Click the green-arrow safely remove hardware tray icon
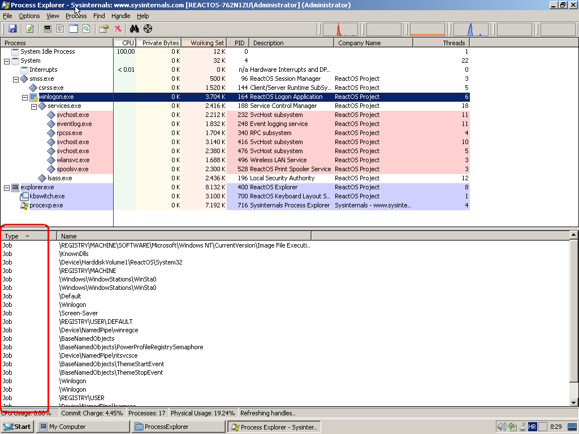 (512, 427)
